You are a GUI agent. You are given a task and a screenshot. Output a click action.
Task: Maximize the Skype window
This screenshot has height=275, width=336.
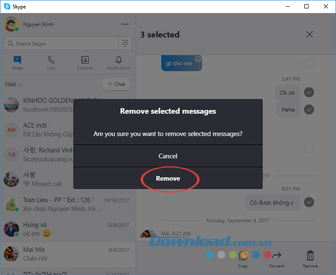tap(307, 6)
